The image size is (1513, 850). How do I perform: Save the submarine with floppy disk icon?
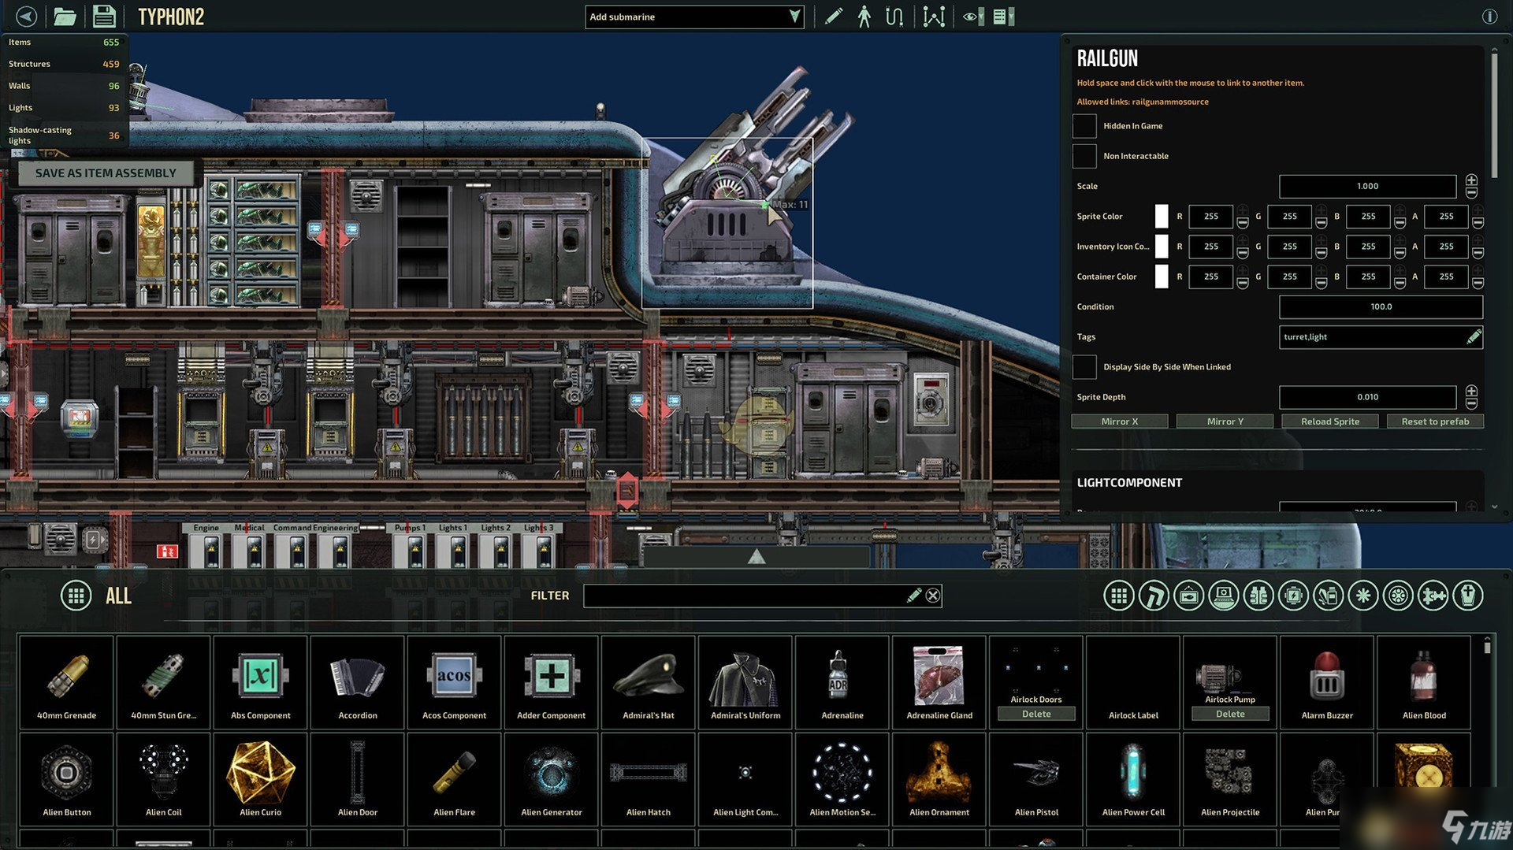(104, 17)
